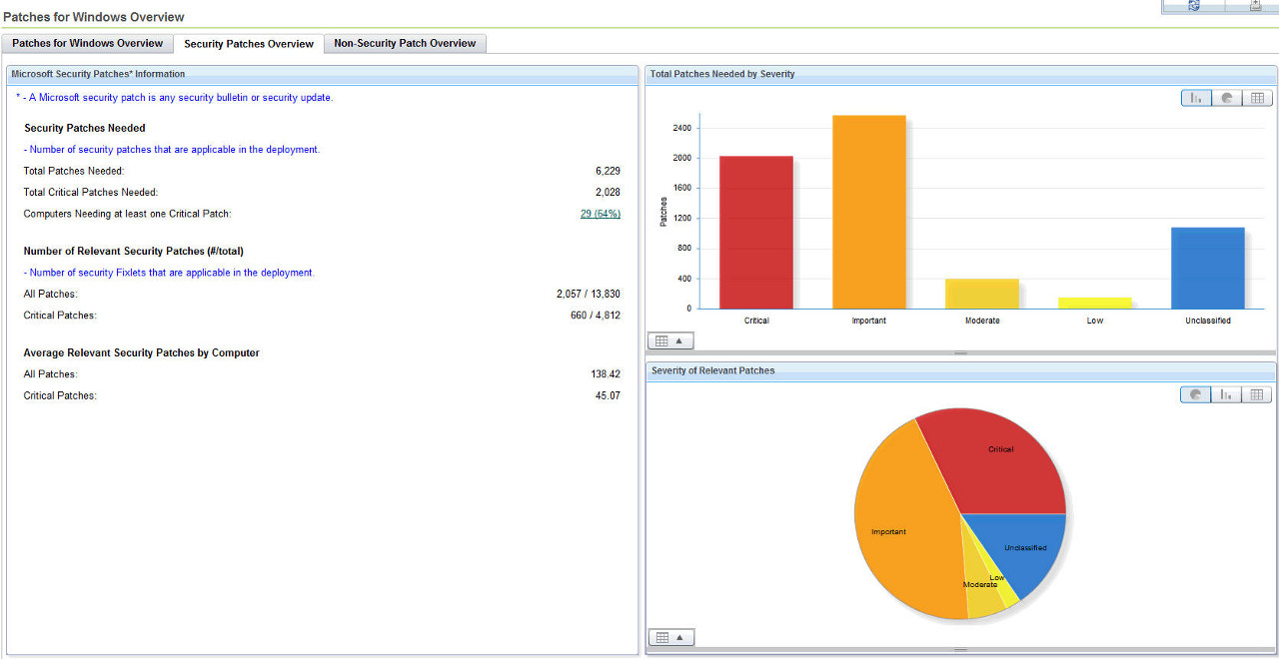
Task: Switch Severity of Relevant Patches to bar chart
Action: click(1226, 394)
